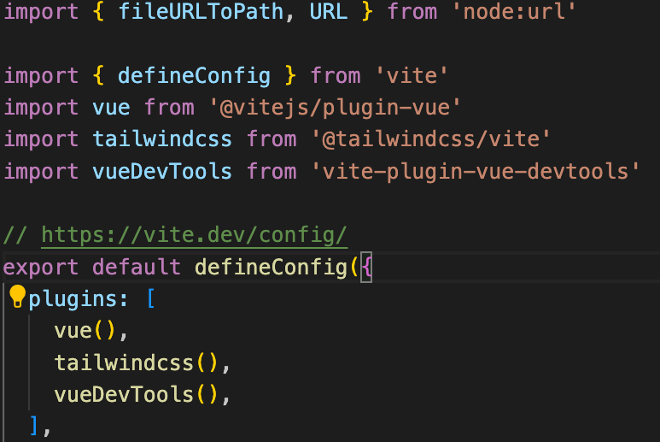660x442 pixels.
Task: Click the URL identifier in first import
Action: (329, 11)
